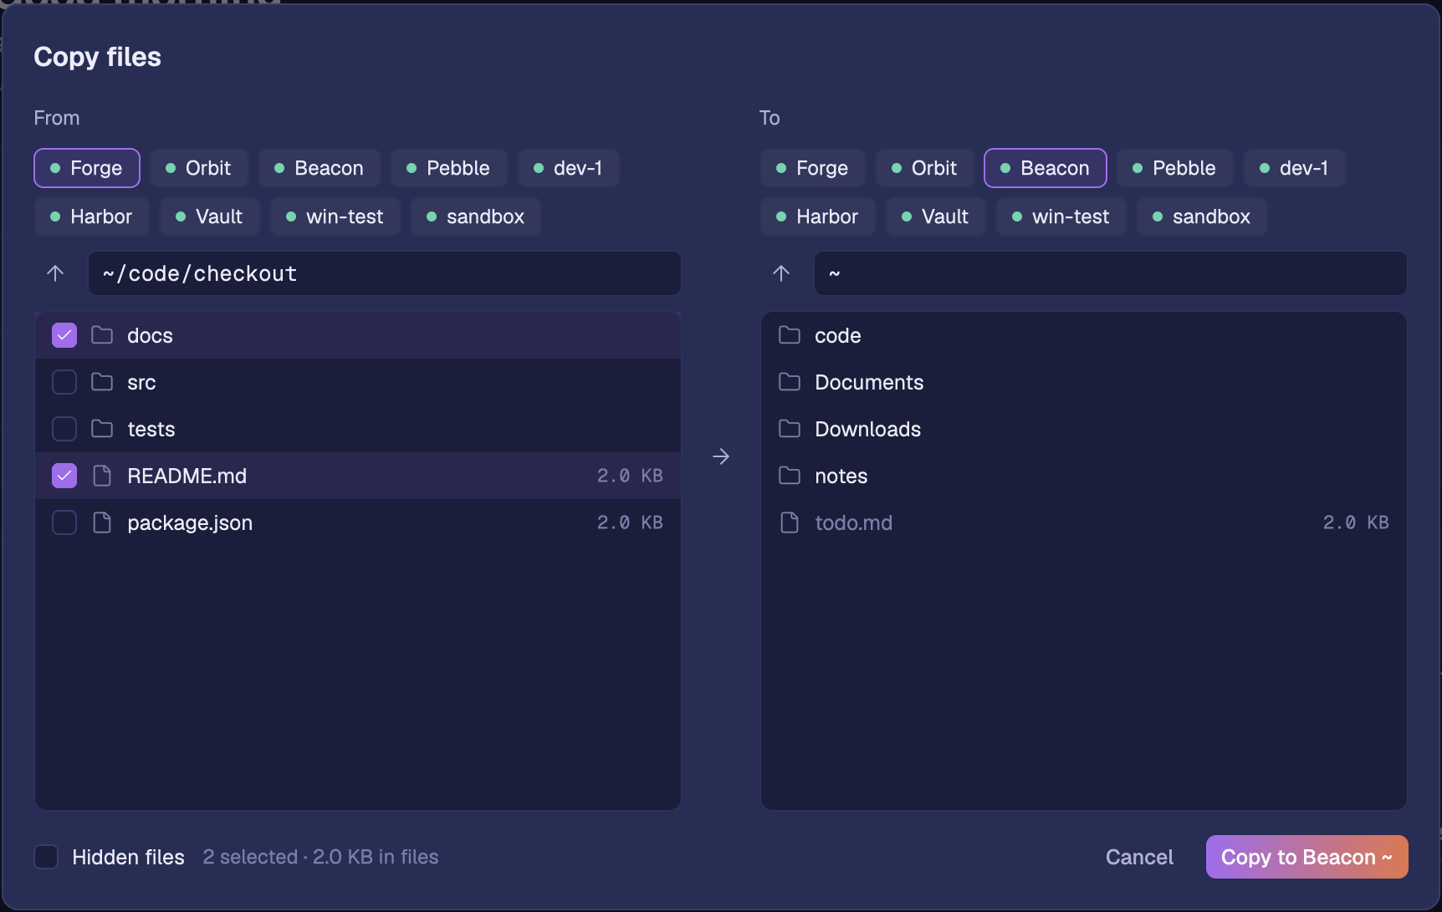Edit the source path ~/code/checkout field
The height and width of the screenshot is (912, 1442).
click(x=385, y=273)
